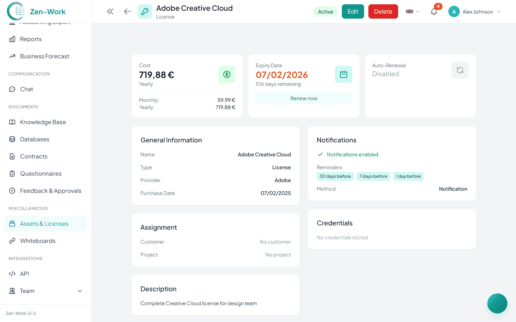
Task: Open Questionnaires page
Action: pos(46,174)
